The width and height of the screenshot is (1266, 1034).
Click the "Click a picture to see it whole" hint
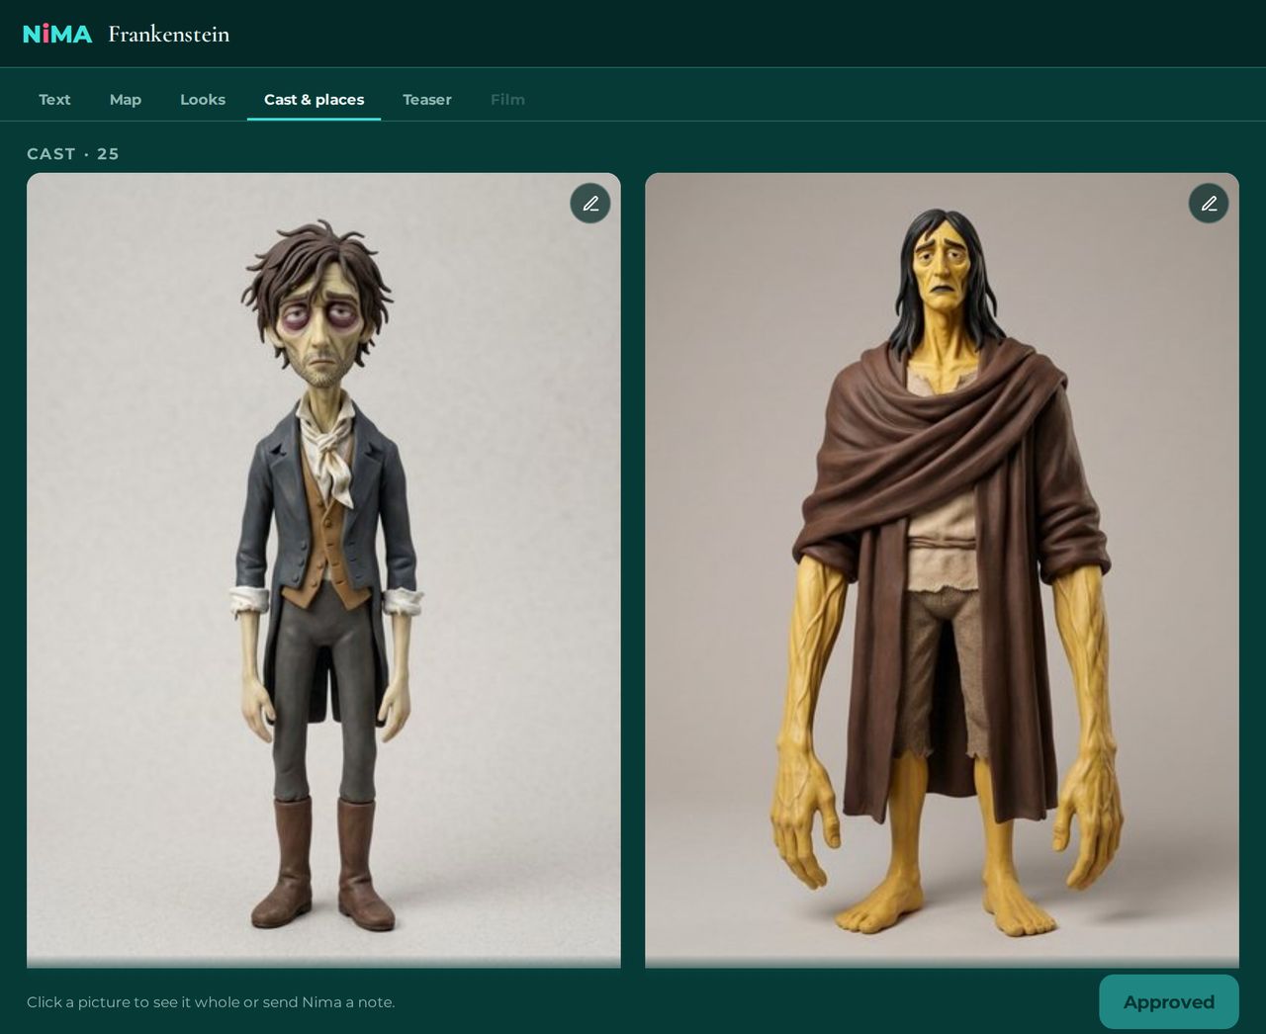[x=211, y=1002]
